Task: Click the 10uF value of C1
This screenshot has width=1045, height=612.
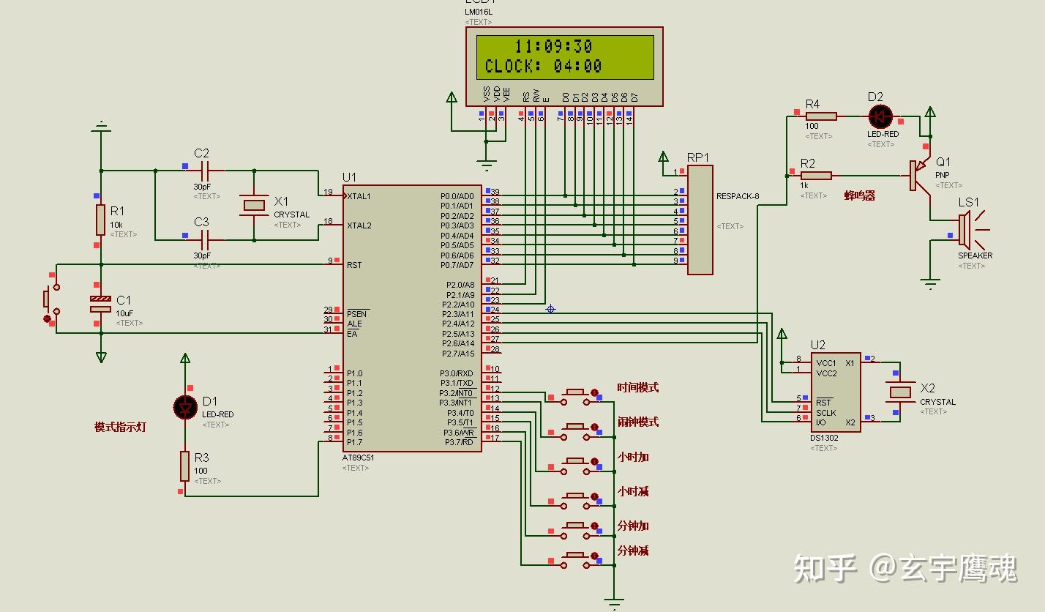Action: 124,313
